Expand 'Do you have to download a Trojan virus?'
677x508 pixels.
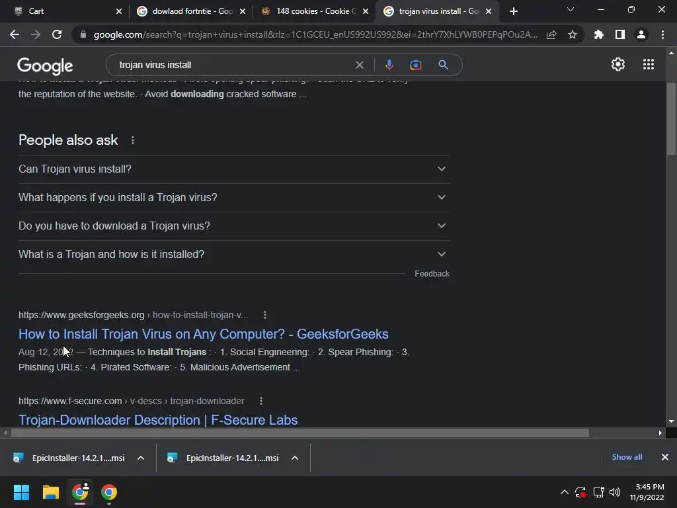tap(233, 226)
